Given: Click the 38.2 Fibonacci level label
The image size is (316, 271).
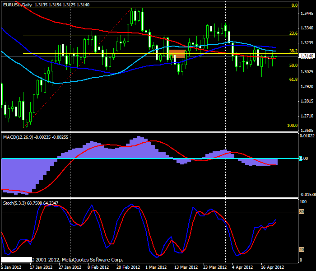Looking at the screenshot, I should point(293,51).
